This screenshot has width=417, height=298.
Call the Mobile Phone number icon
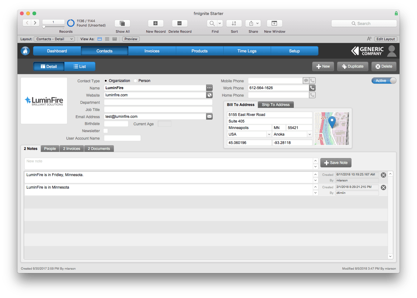[x=312, y=81]
